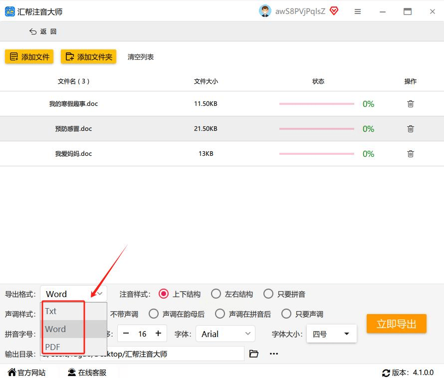Click progress bar of 我的寒假趣事.doc
Screen dimensions: 444x378
316,104
